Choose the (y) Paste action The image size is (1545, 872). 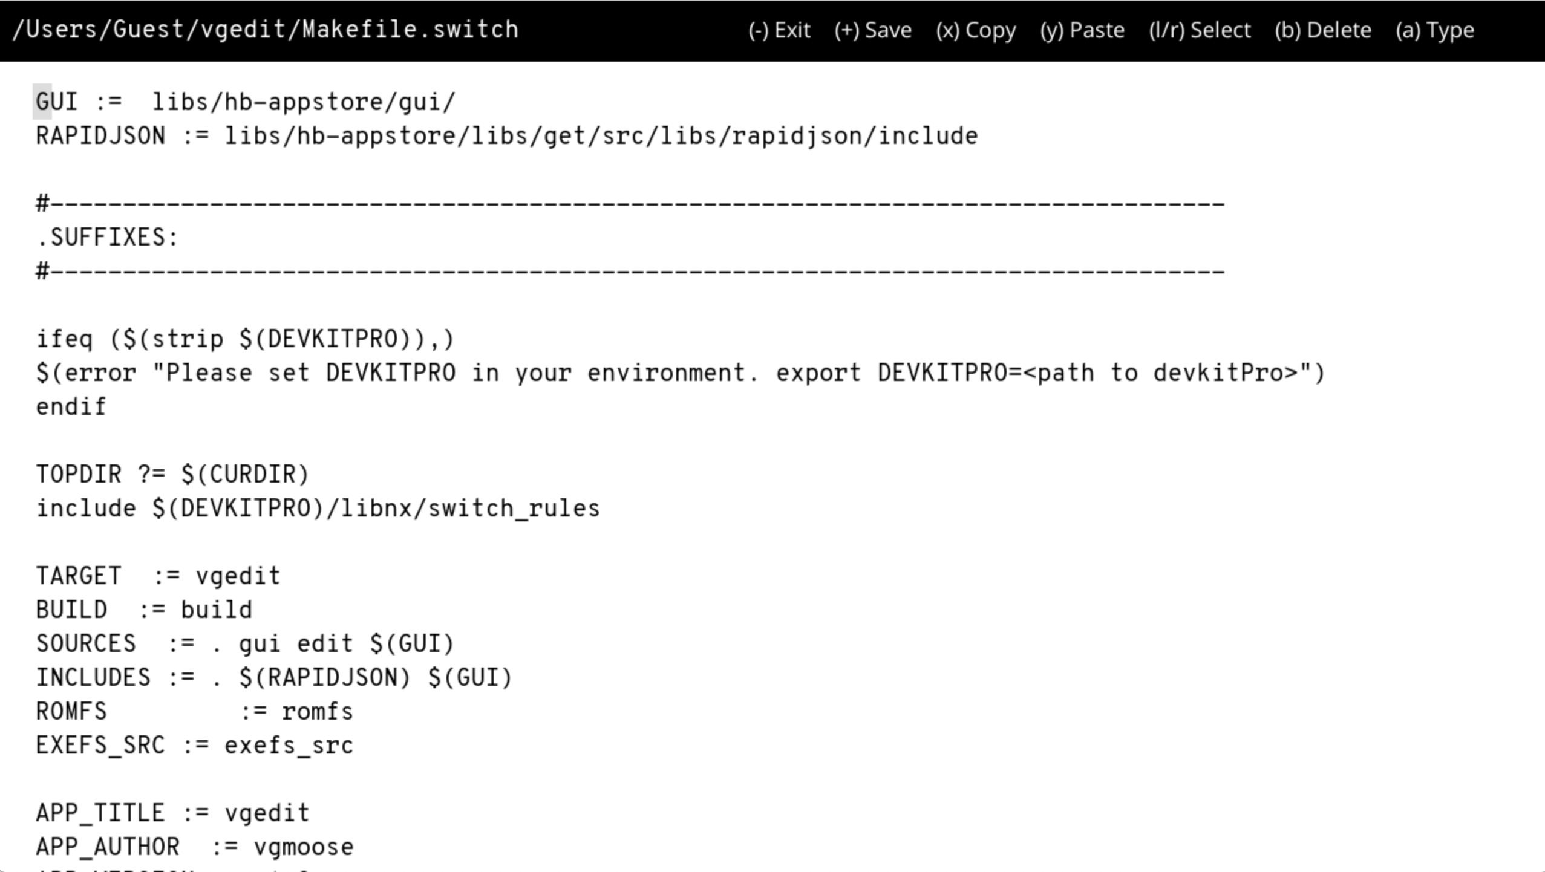pyautogui.click(x=1082, y=30)
